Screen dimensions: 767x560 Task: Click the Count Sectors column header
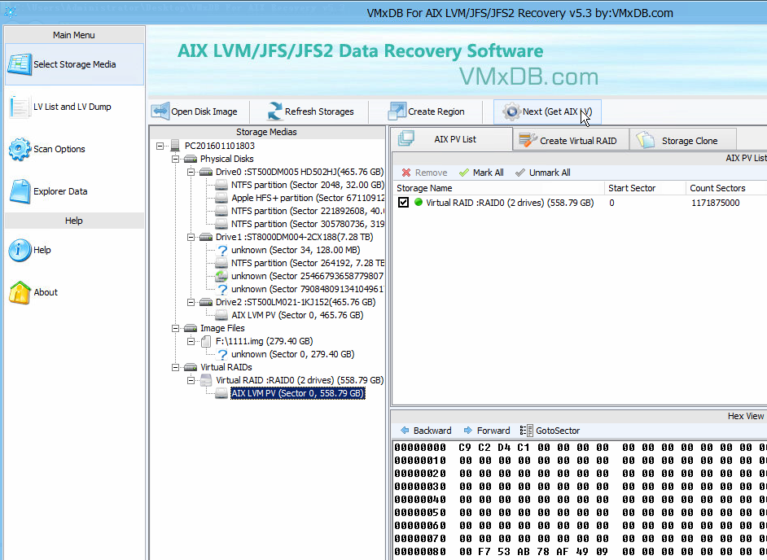pos(726,188)
